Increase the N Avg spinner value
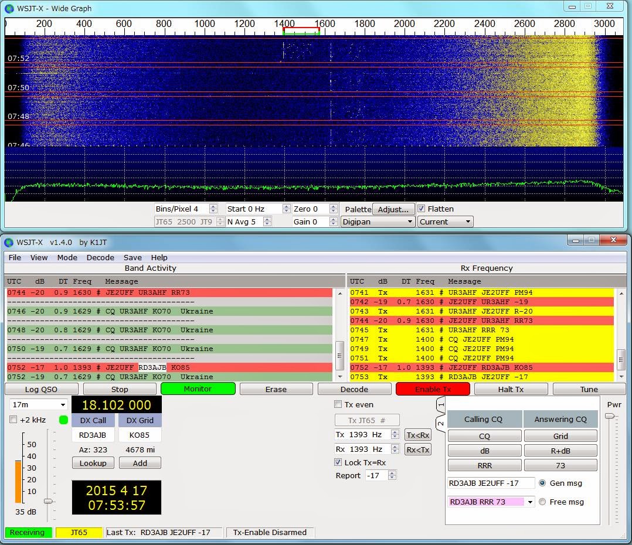 (267, 219)
